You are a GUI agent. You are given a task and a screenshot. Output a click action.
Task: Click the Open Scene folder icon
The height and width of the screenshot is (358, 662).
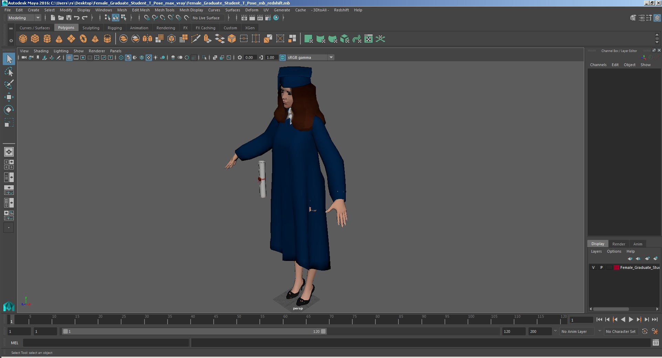tap(61, 18)
